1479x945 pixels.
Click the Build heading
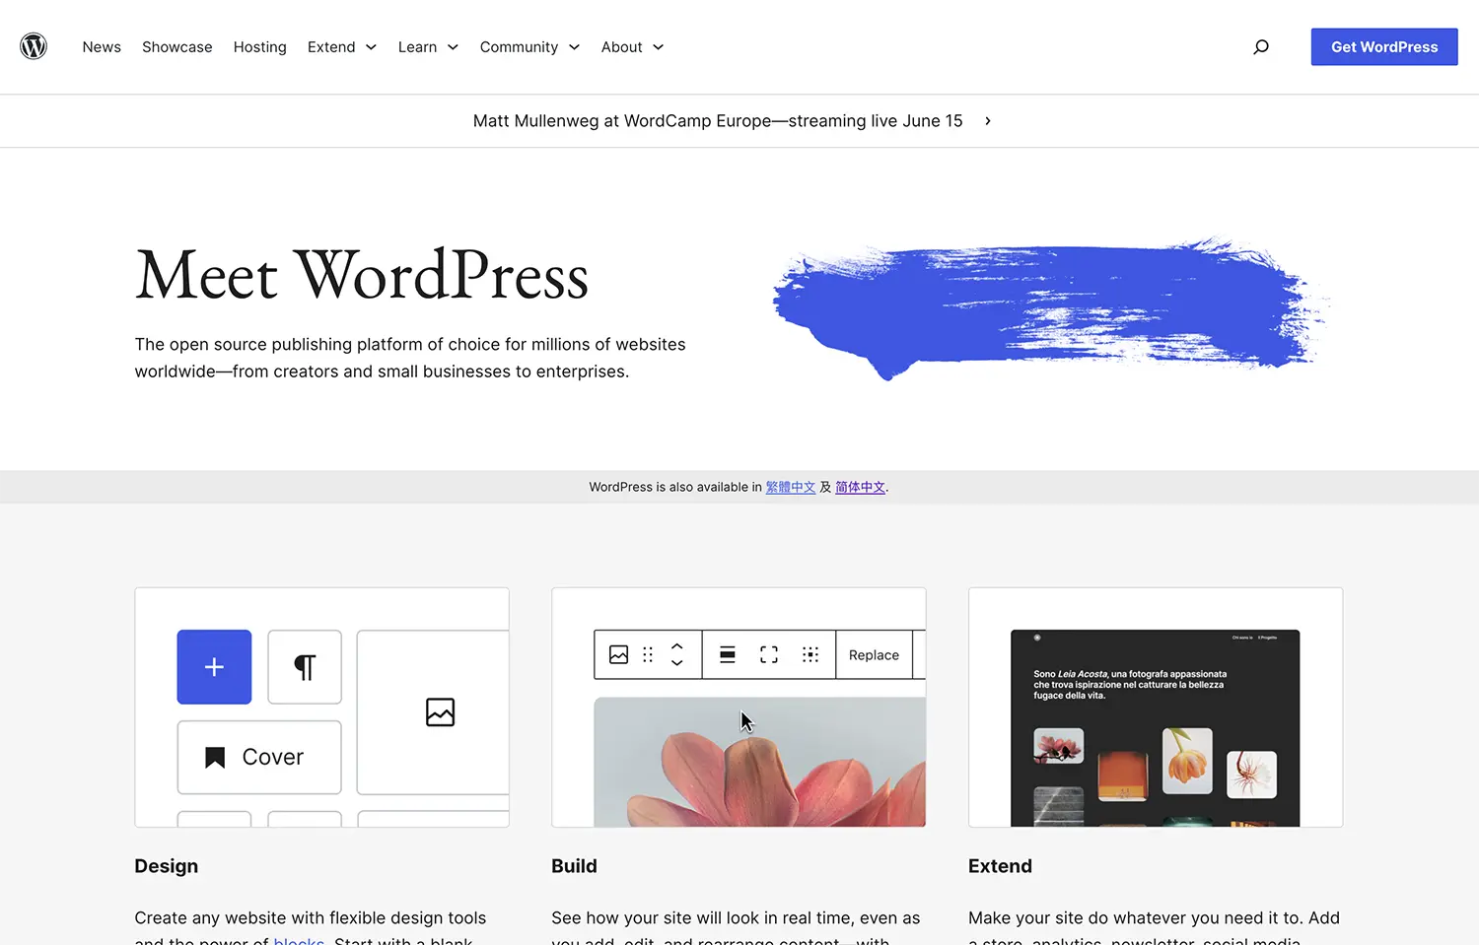tap(575, 866)
